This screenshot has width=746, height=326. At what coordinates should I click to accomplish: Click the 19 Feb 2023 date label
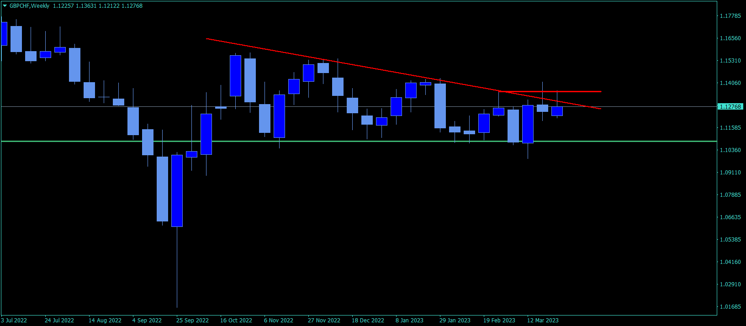pyautogui.click(x=499, y=321)
